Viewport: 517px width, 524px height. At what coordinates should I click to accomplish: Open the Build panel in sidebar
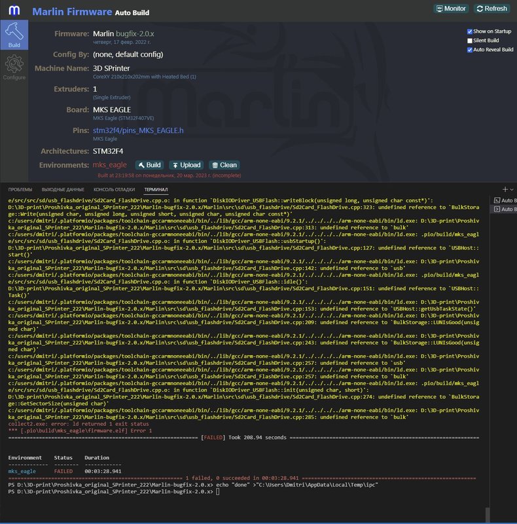(x=14, y=35)
